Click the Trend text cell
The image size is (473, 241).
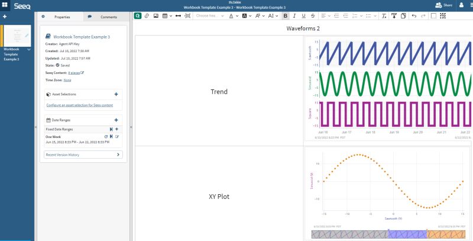click(x=219, y=92)
